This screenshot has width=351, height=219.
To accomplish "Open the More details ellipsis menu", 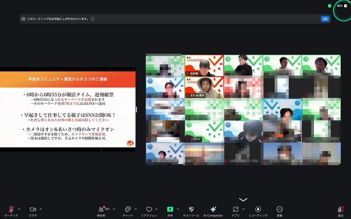I will tap(279, 209).
